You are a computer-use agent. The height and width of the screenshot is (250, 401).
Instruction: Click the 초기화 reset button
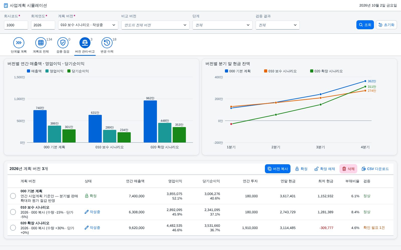pyautogui.click(x=386, y=25)
